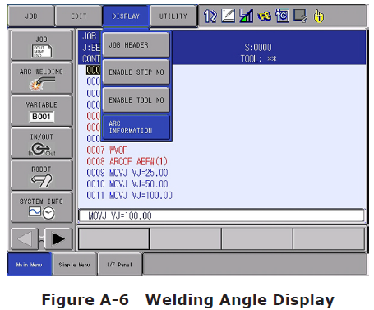
Task: Open the JOB top menu
Action: tap(31, 16)
